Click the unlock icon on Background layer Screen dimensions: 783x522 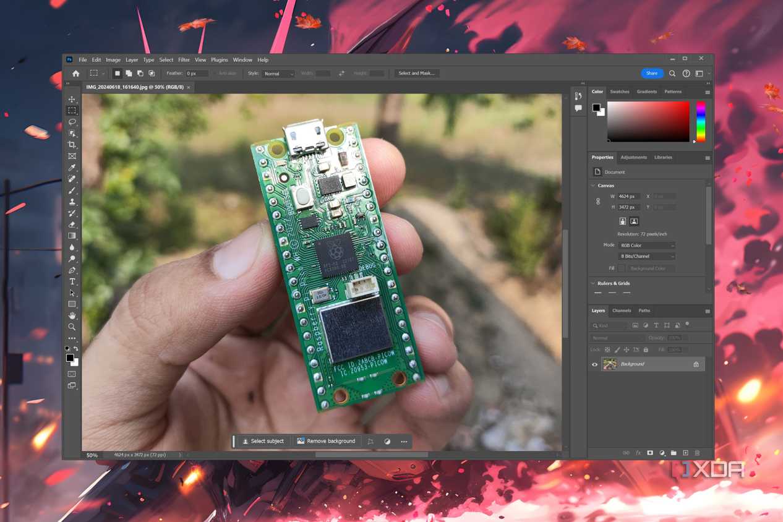point(696,364)
